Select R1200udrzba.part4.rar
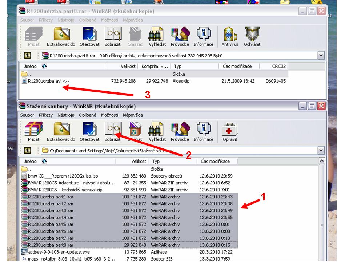Viewport: 349px width, 262px height. (x=129, y=218)
